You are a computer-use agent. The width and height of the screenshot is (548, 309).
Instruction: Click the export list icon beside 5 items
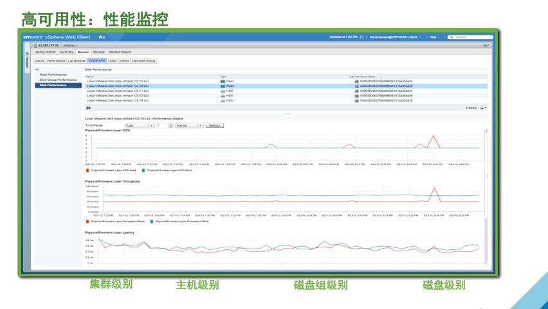[x=483, y=108]
